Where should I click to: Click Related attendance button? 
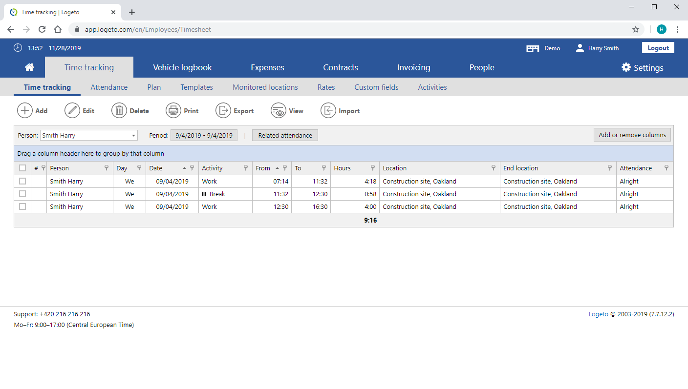pos(285,135)
